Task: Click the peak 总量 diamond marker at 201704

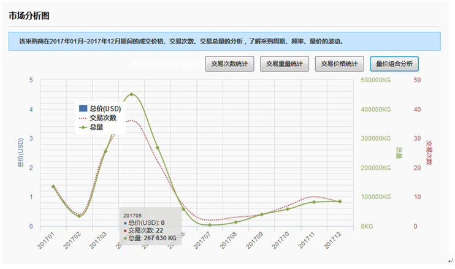Action: (131, 94)
